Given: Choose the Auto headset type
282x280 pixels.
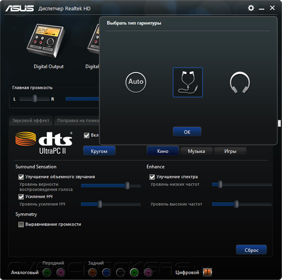Looking at the screenshot, I should click(136, 82).
